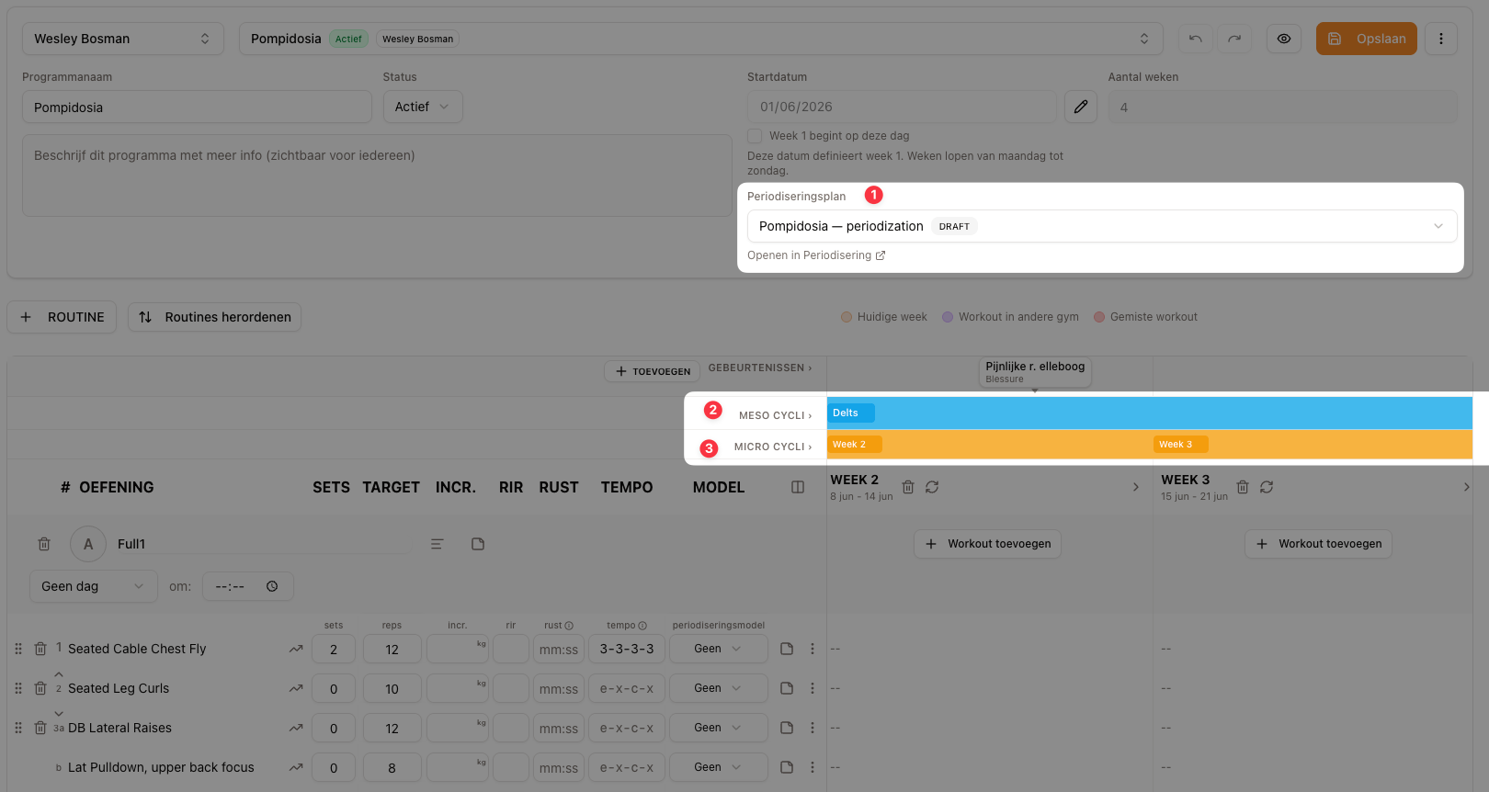Delete routine Full1 with trash icon
The height and width of the screenshot is (792, 1489).
point(44,544)
